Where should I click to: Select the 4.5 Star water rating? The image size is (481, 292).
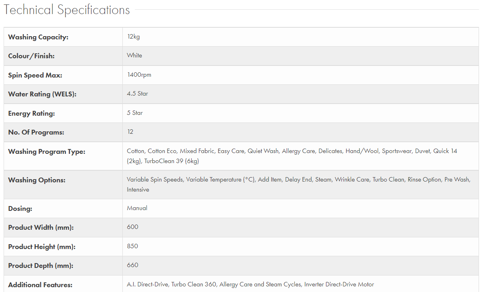coord(137,94)
